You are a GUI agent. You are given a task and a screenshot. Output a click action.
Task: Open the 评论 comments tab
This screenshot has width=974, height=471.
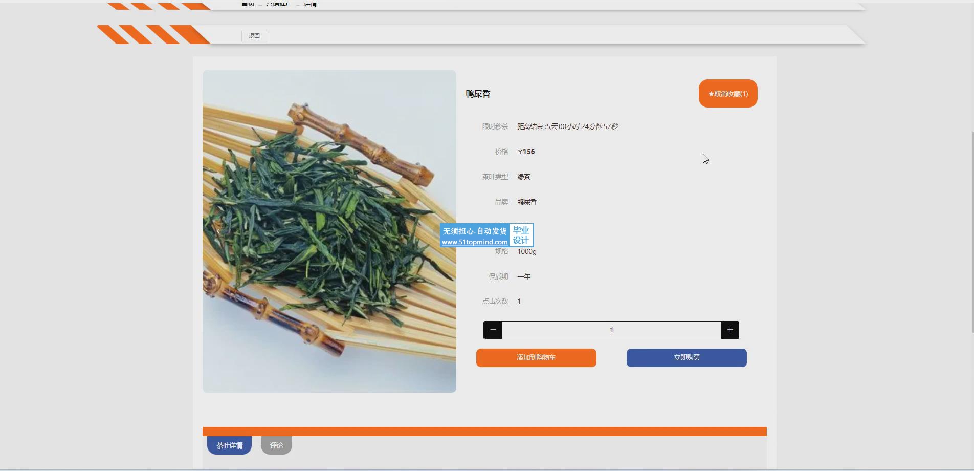pyautogui.click(x=276, y=445)
